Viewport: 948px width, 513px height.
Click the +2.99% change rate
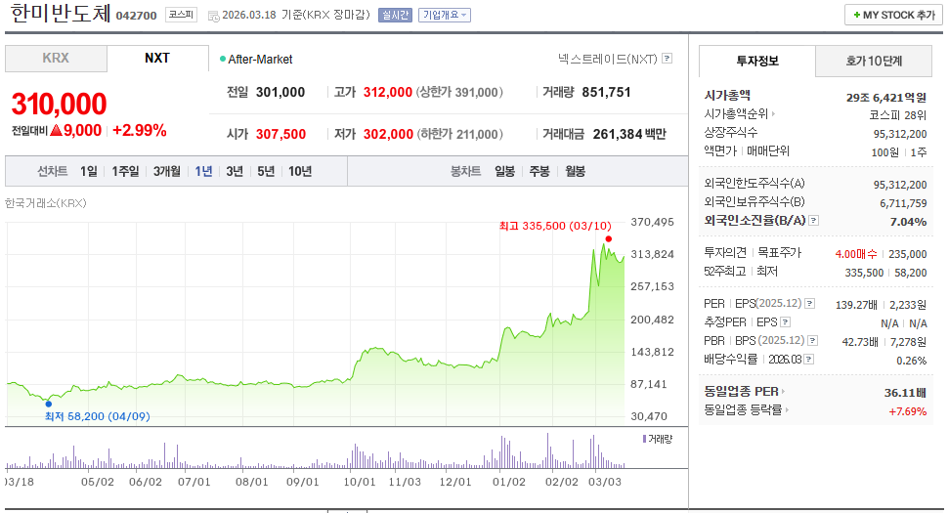139,131
